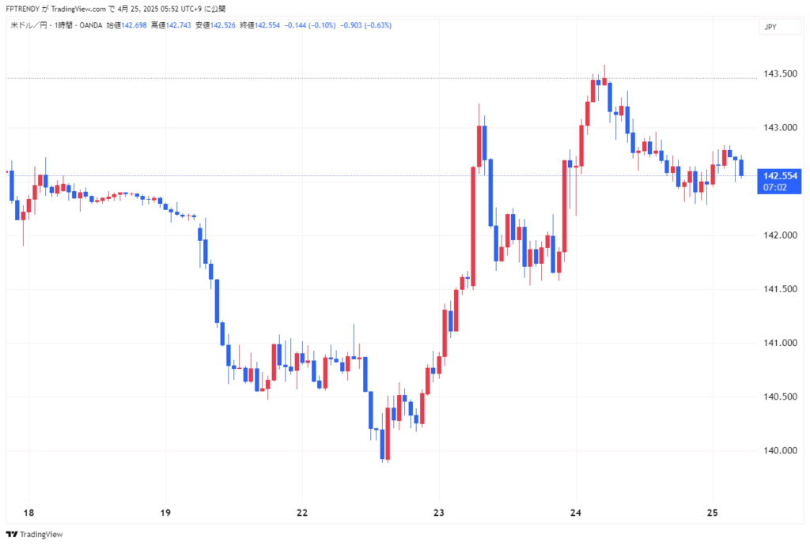Screen dimensions: 810x545
Task: Click the 米ドル/円 symbol name in legend
Action: (26, 25)
